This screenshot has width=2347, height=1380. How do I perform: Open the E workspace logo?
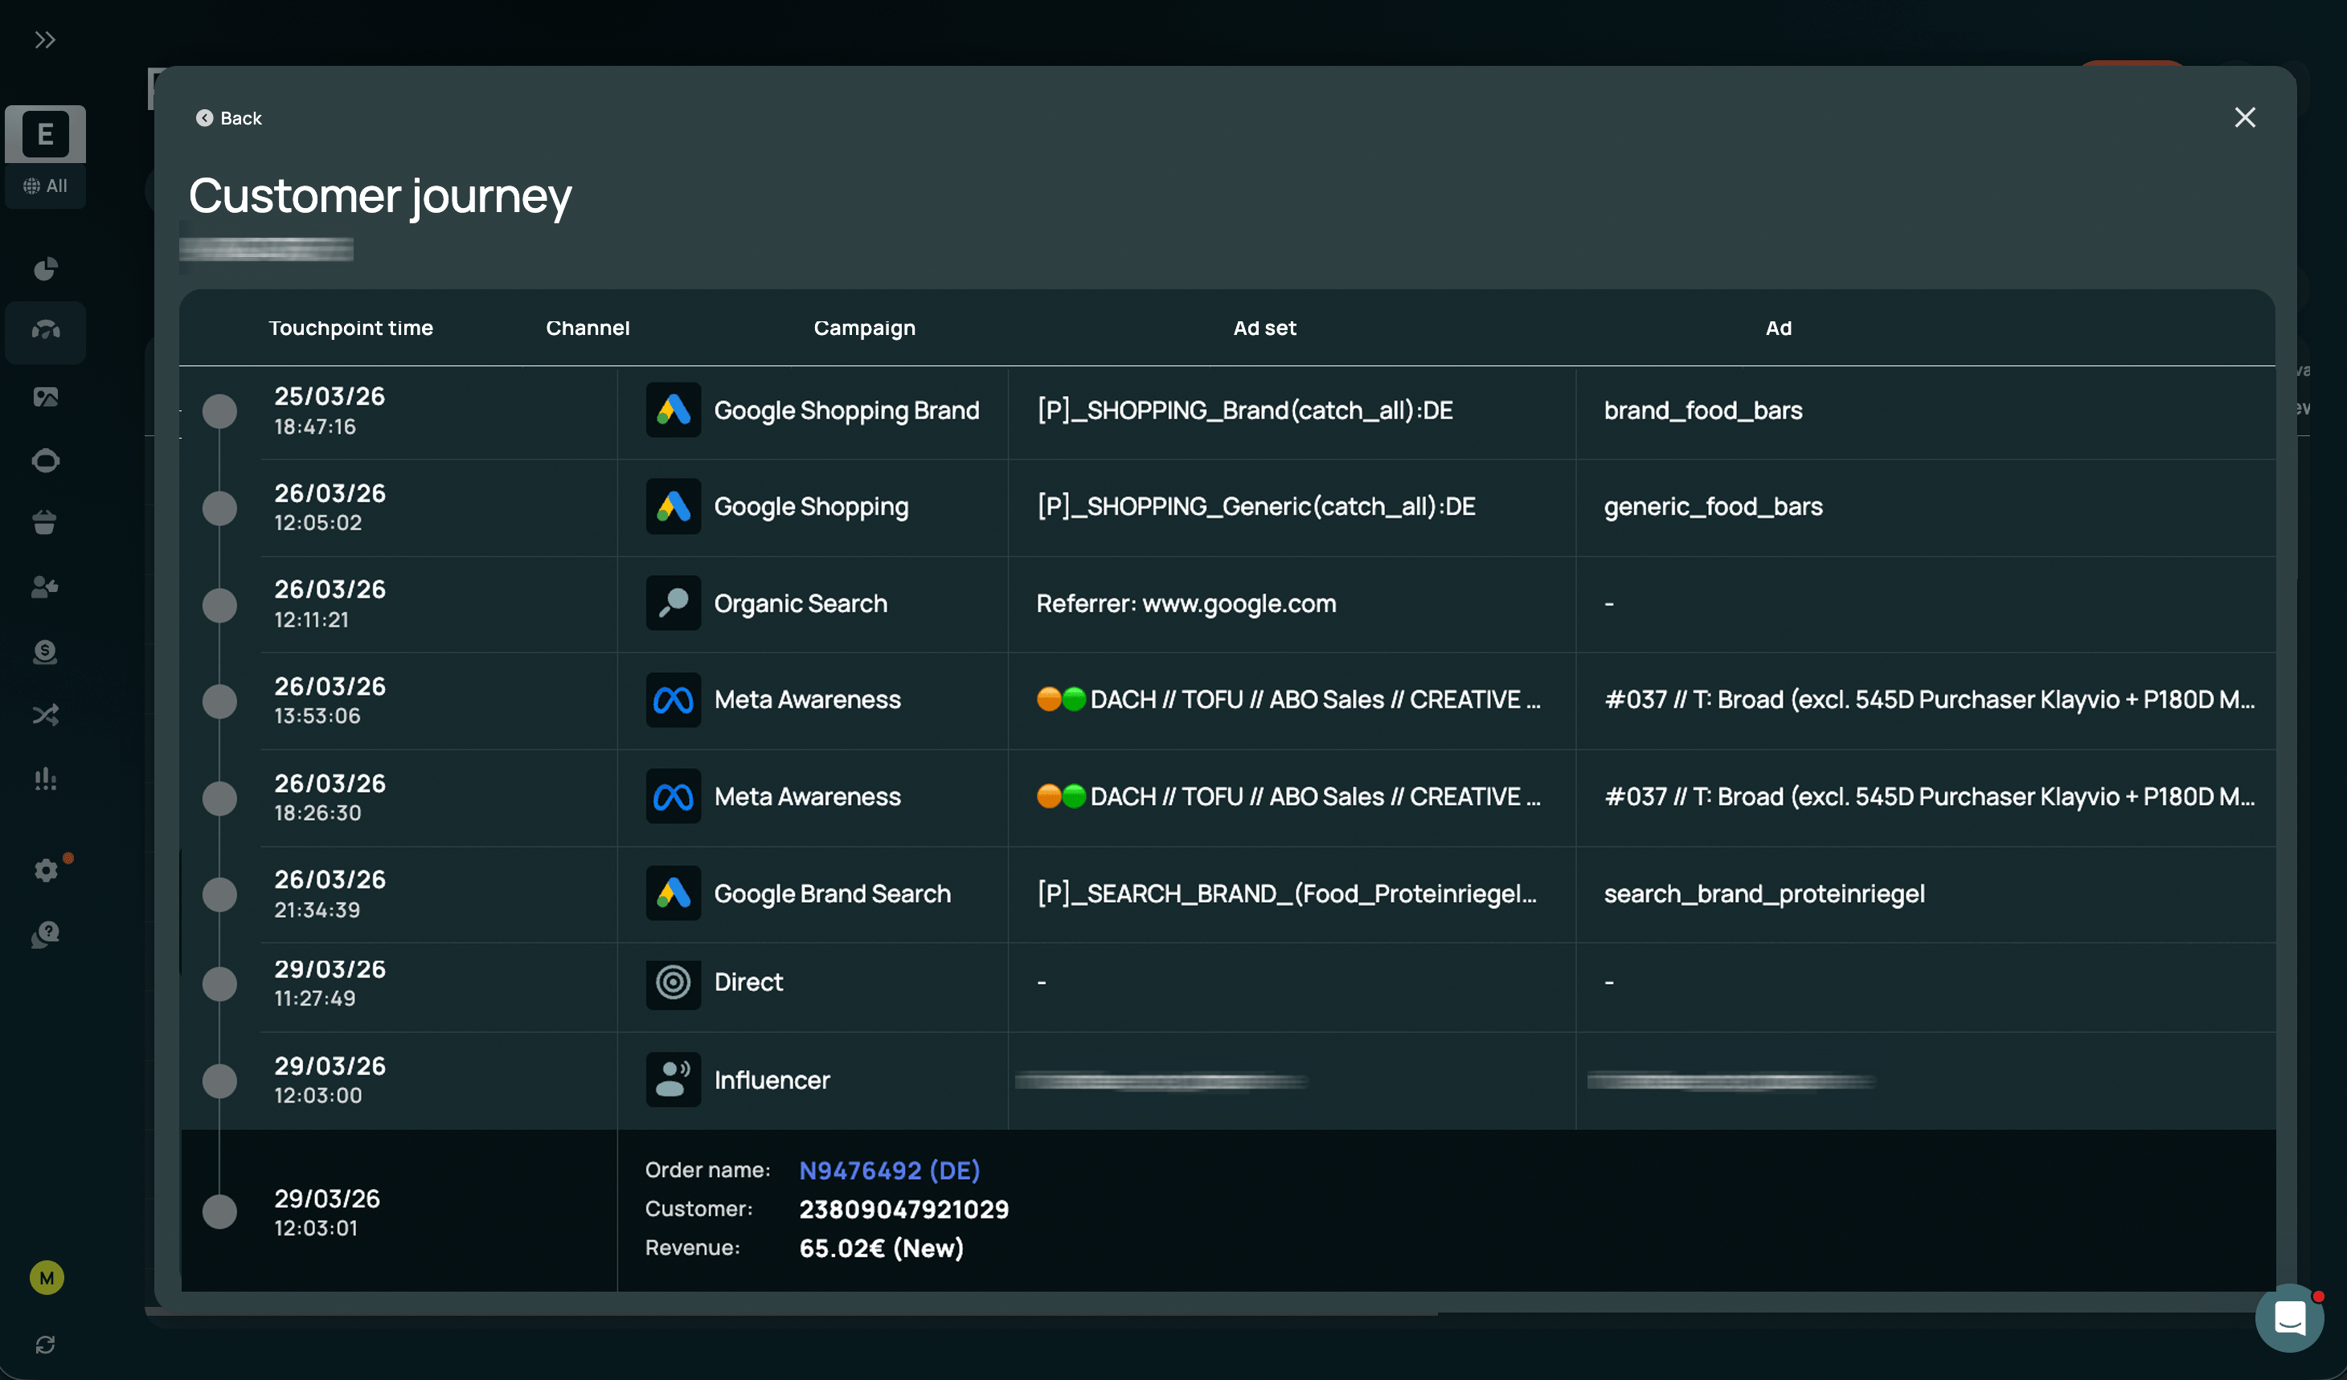click(45, 134)
